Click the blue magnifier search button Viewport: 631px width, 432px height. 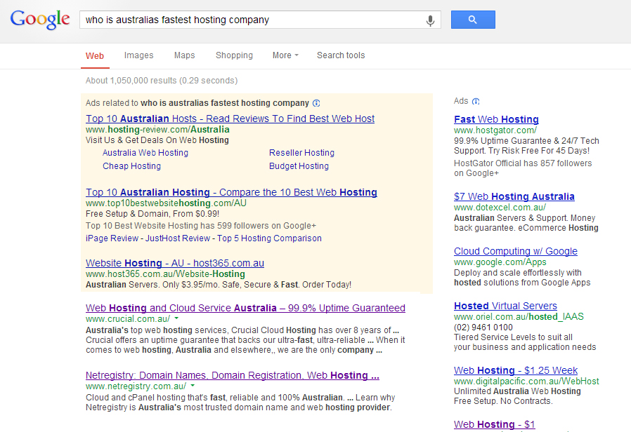pyautogui.click(x=473, y=20)
